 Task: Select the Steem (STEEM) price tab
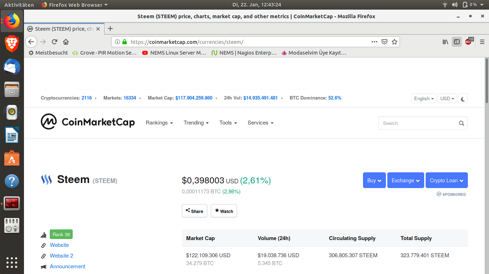click(64, 29)
